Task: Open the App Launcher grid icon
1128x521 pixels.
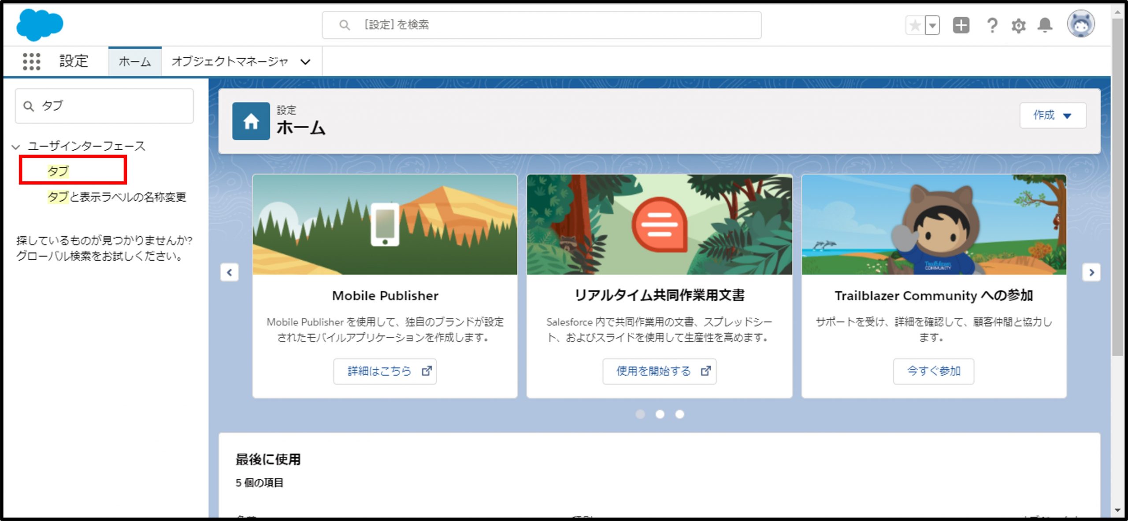Action: click(x=31, y=61)
